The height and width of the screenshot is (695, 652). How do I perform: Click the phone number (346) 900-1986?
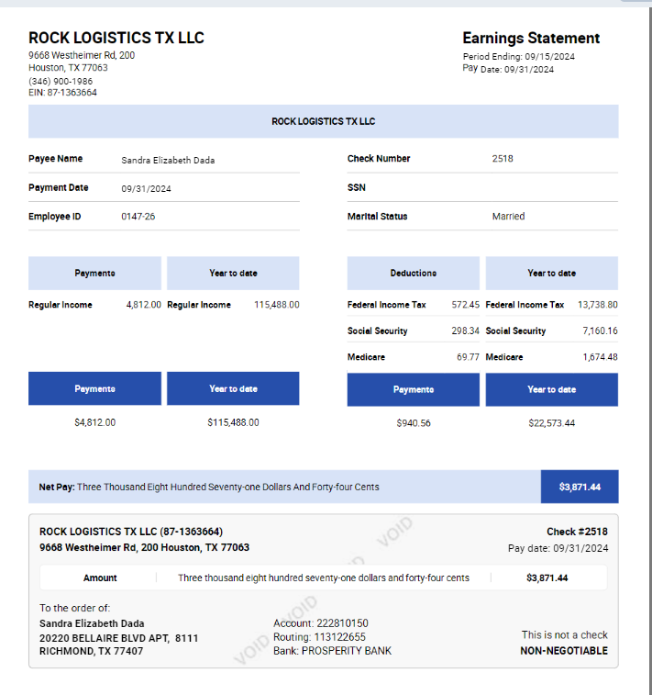pyautogui.click(x=61, y=81)
